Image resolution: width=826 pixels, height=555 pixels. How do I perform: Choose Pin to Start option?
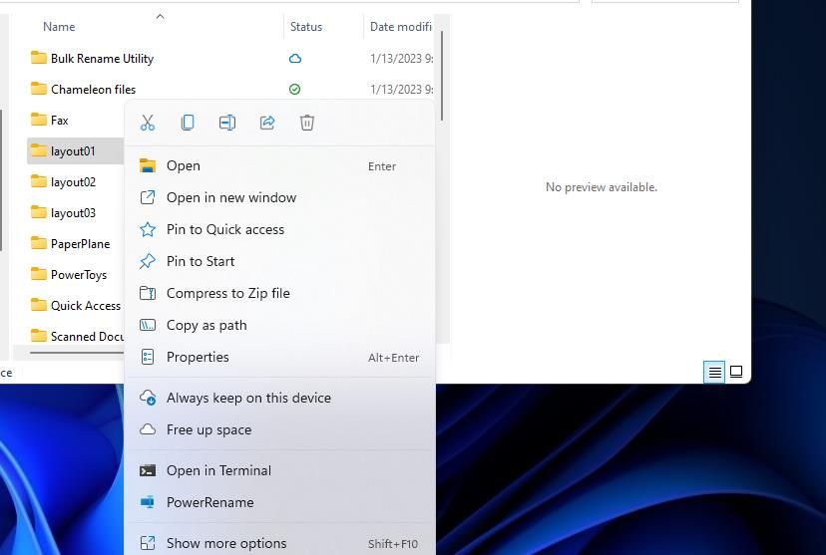point(201,261)
